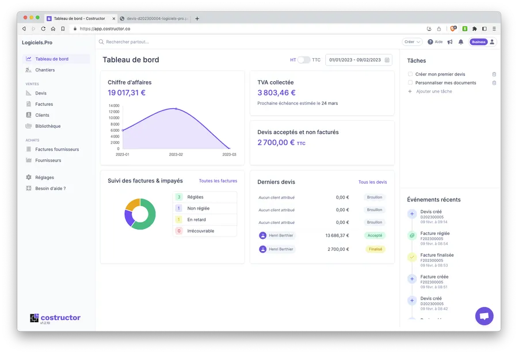Click the Business plan badge
The width and height of the screenshot is (518, 354).
click(x=478, y=42)
